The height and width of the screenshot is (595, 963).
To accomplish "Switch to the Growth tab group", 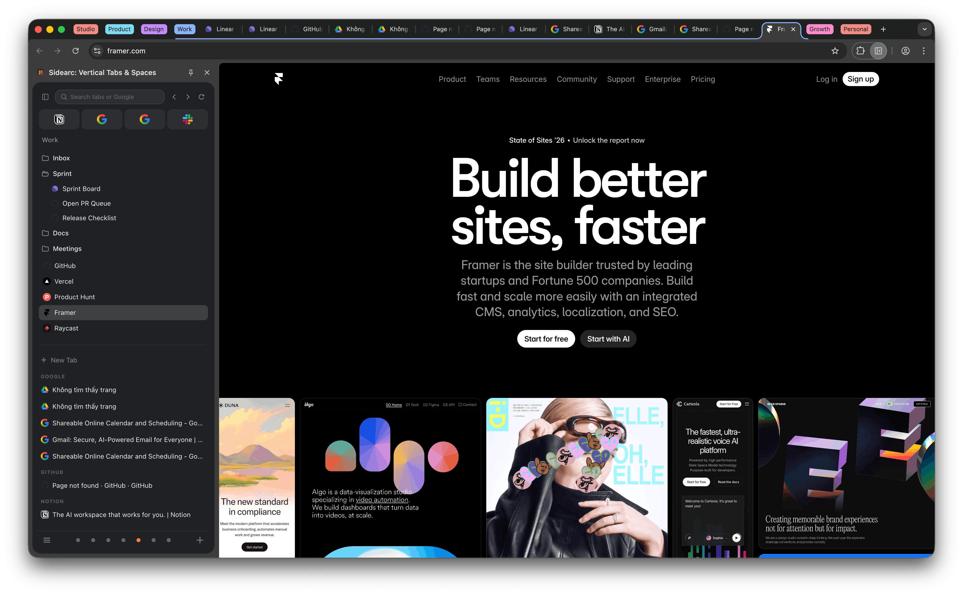I will [819, 29].
